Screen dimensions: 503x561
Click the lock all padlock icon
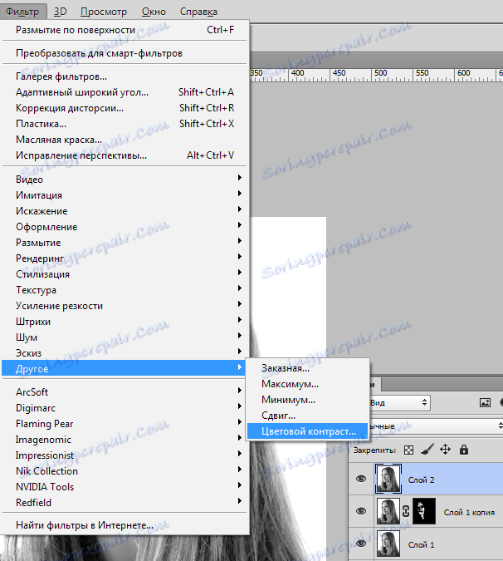pos(464,450)
